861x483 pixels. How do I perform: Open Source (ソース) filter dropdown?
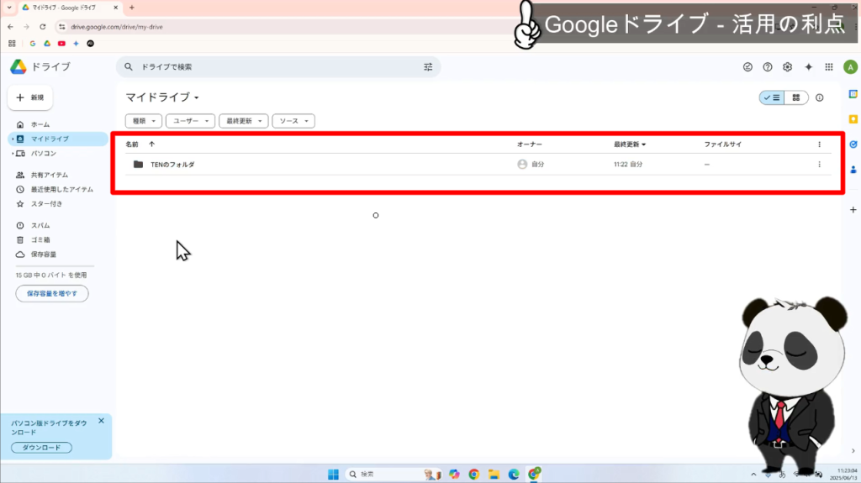click(x=293, y=121)
